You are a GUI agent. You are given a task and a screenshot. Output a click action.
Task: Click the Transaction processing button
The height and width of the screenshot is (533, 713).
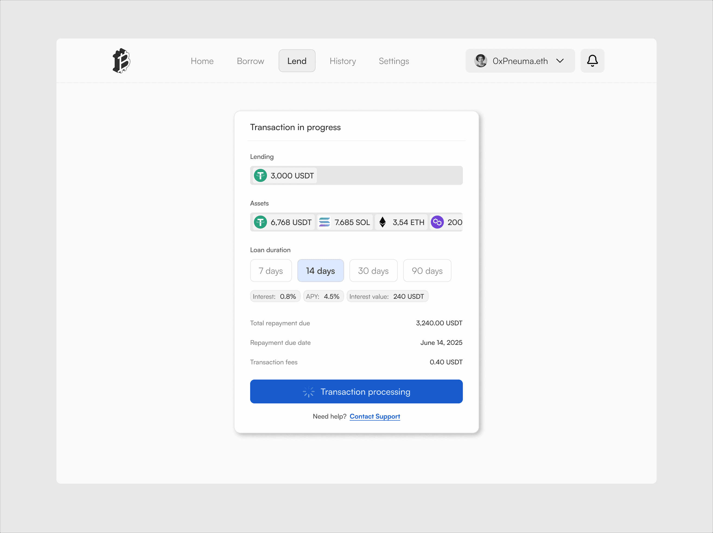click(x=356, y=392)
